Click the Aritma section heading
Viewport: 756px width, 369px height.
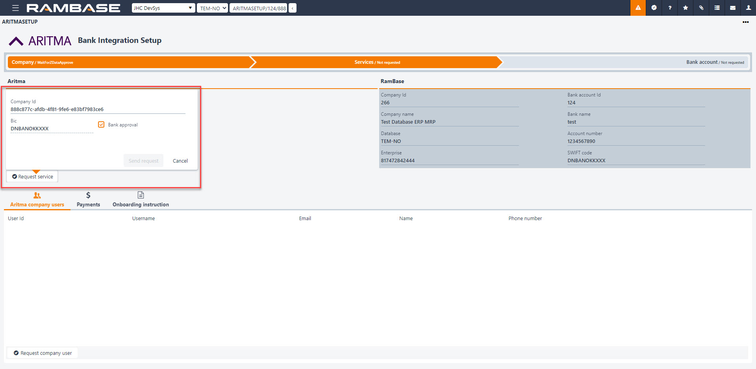point(16,81)
